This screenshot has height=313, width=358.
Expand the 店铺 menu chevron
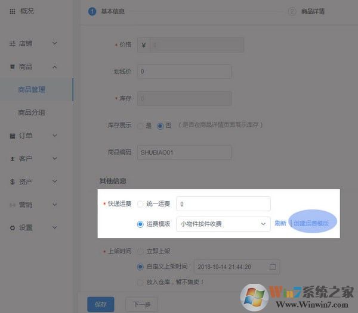tap(54, 43)
